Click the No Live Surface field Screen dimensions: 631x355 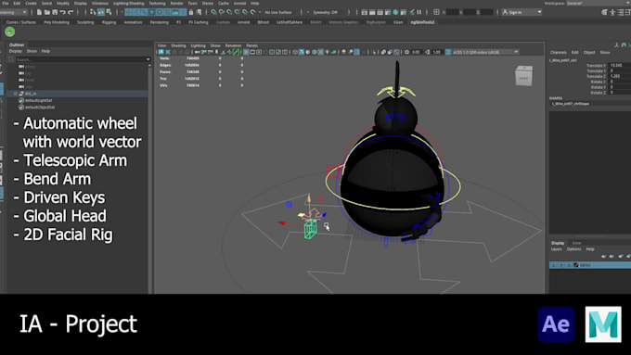point(278,12)
